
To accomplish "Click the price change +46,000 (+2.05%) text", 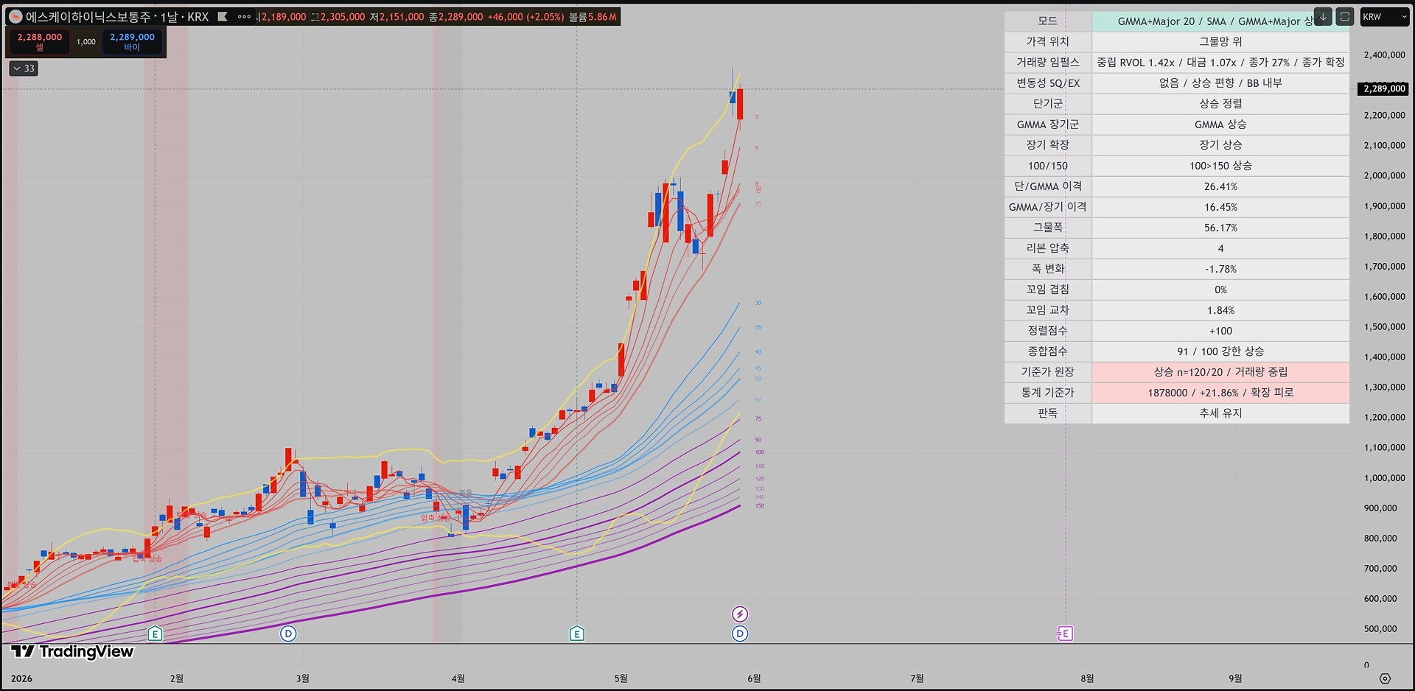I will click(525, 16).
